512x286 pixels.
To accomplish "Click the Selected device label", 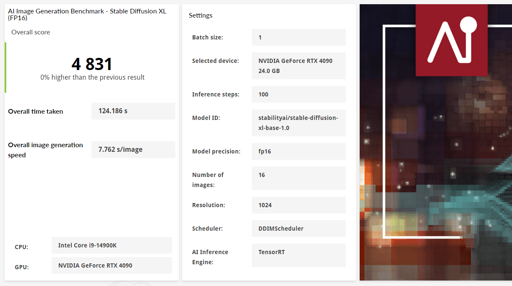I will tap(215, 61).
